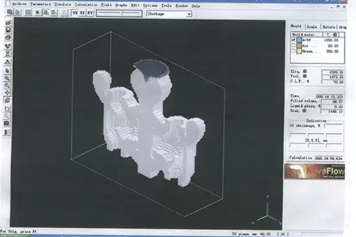Click the print icon in left toolbar
Image resolution: width=356 pixels, height=237 pixels.
coord(8,37)
